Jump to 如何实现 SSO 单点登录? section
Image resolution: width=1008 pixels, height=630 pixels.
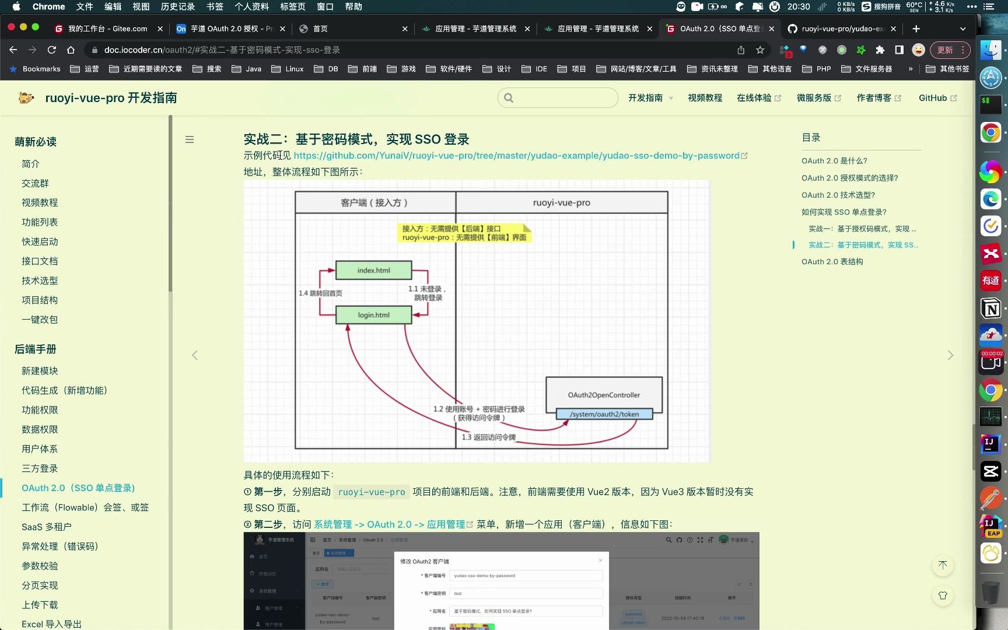[x=844, y=212]
